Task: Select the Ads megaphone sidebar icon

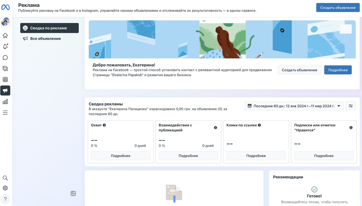Action: tap(5, 90)
